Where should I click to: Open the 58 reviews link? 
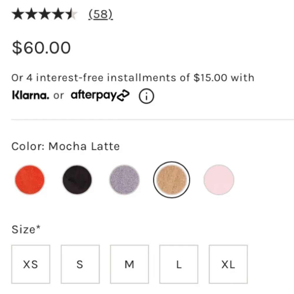[101, 14]
